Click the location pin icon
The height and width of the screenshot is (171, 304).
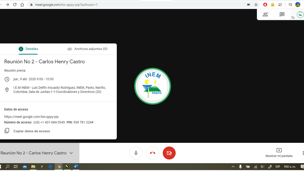coord(7,90)
